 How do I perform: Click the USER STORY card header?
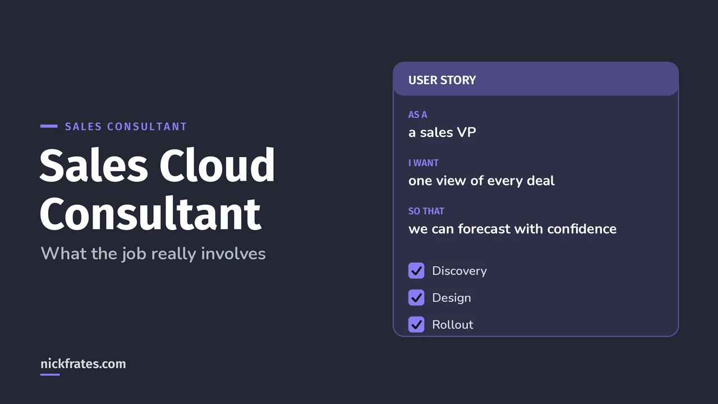[x=536, y=79]
